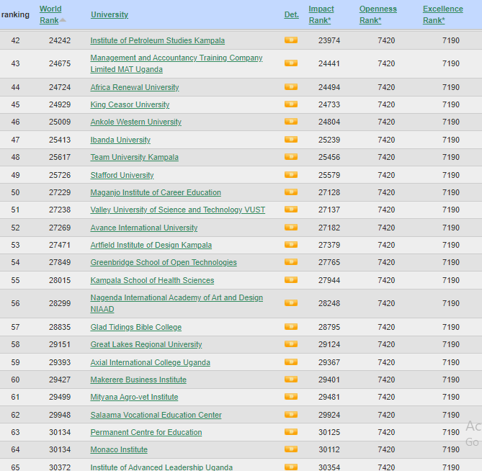Visit Ankole Western University page
The height and width of the screenshot is (471, 482).
[136, 122]
